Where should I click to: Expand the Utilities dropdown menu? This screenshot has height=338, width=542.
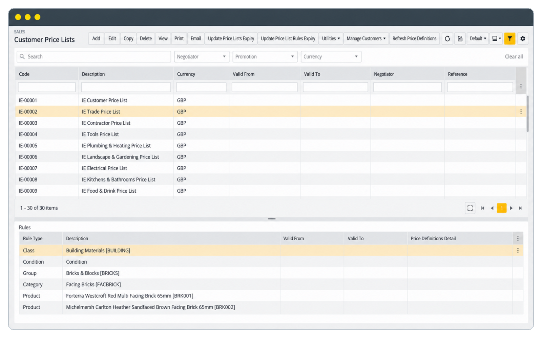(x=331, y=39)
